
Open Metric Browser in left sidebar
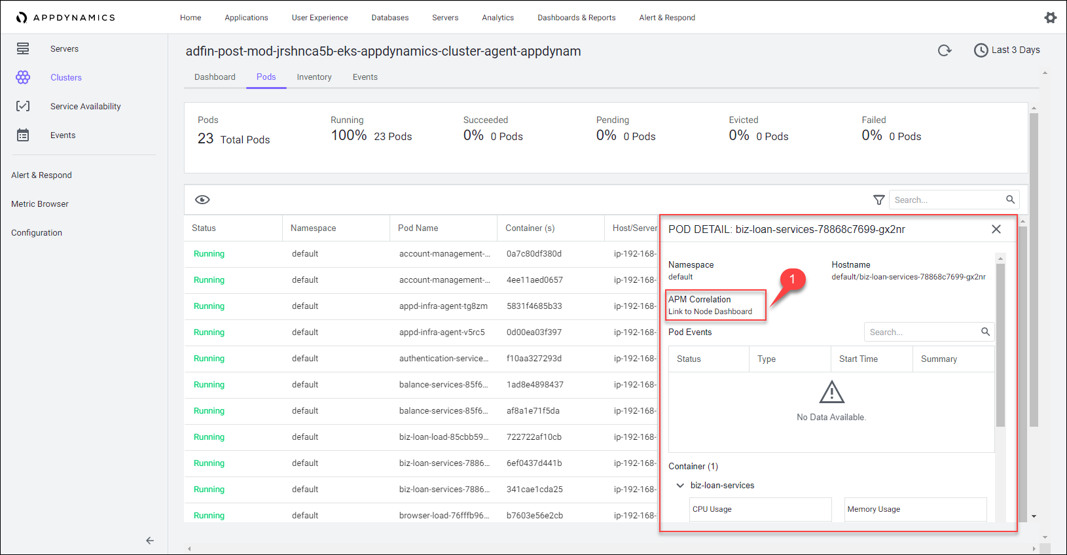click(x=40, y=204)
